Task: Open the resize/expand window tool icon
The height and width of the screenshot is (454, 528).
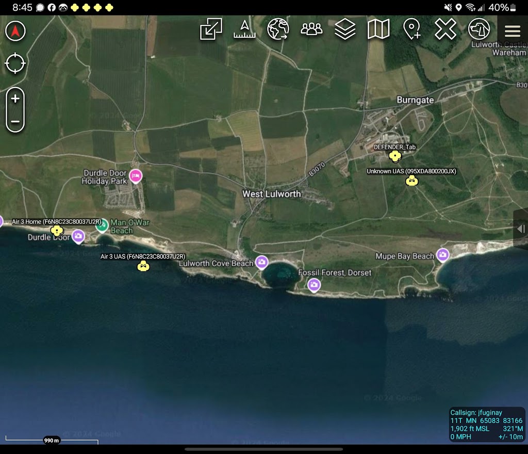Action: click(x=211, y=29)
